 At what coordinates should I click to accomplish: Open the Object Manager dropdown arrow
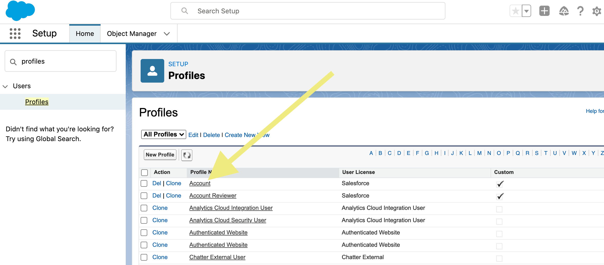click(167, 33)
